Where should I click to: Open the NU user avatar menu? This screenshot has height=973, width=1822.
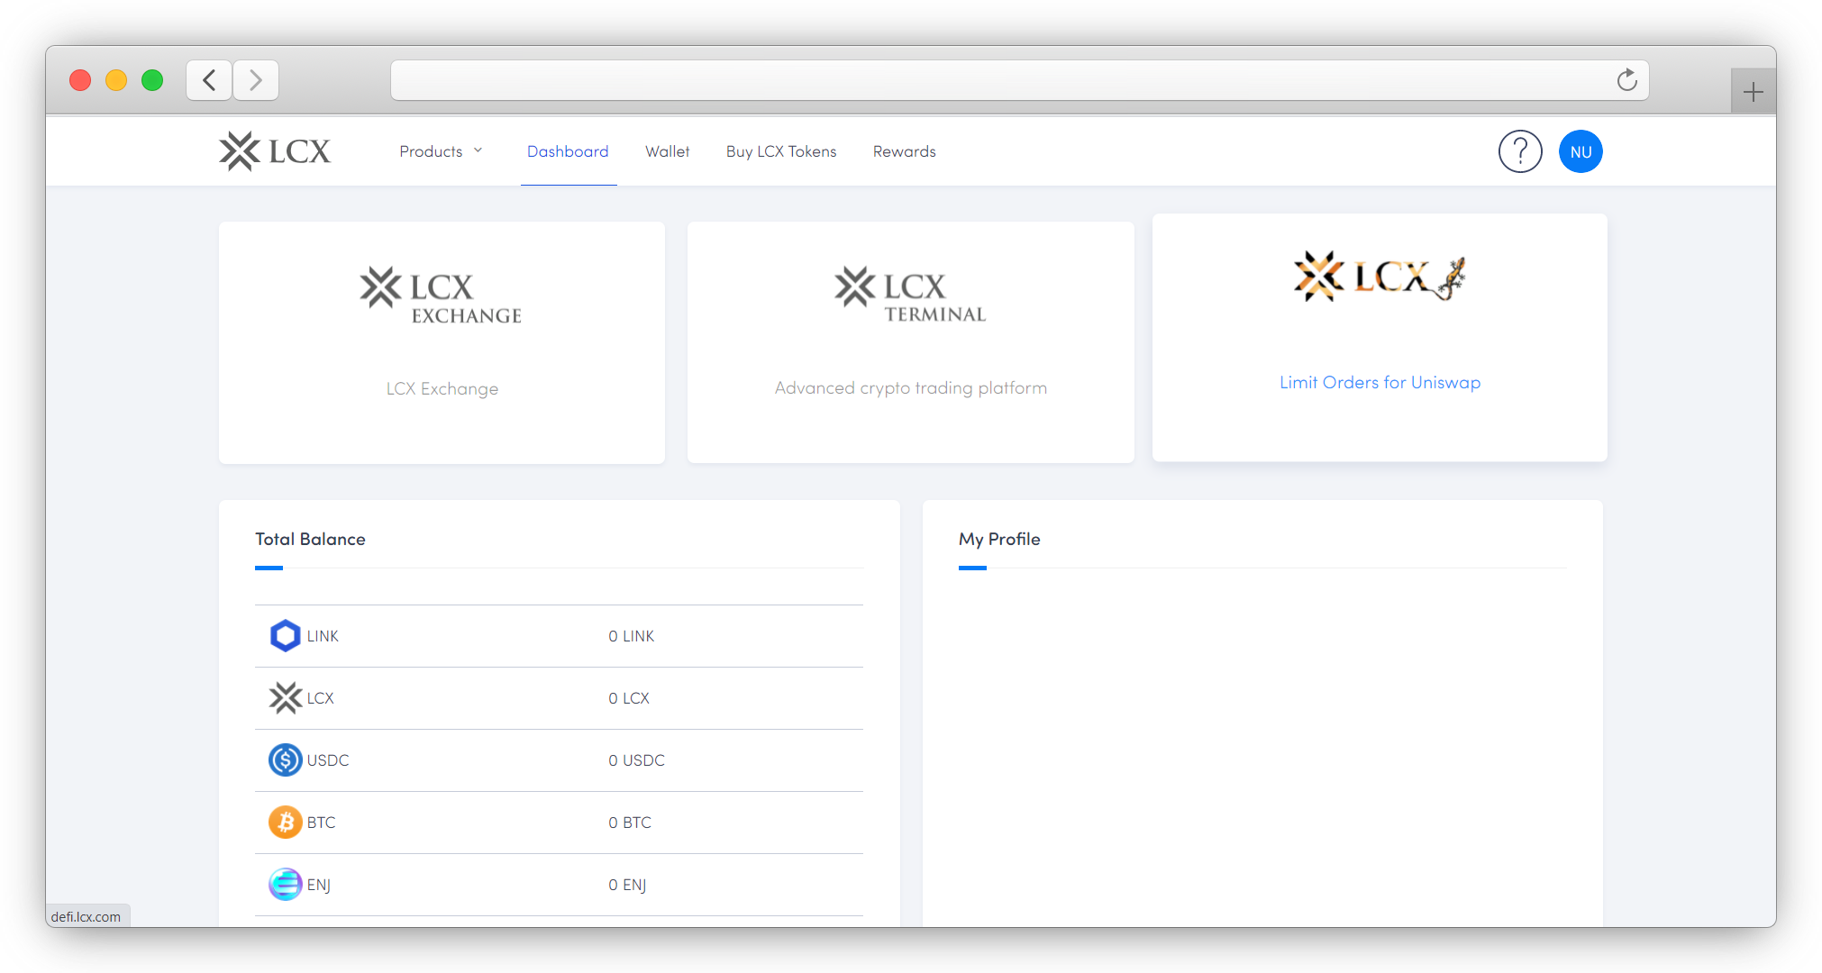(1581, 151)
